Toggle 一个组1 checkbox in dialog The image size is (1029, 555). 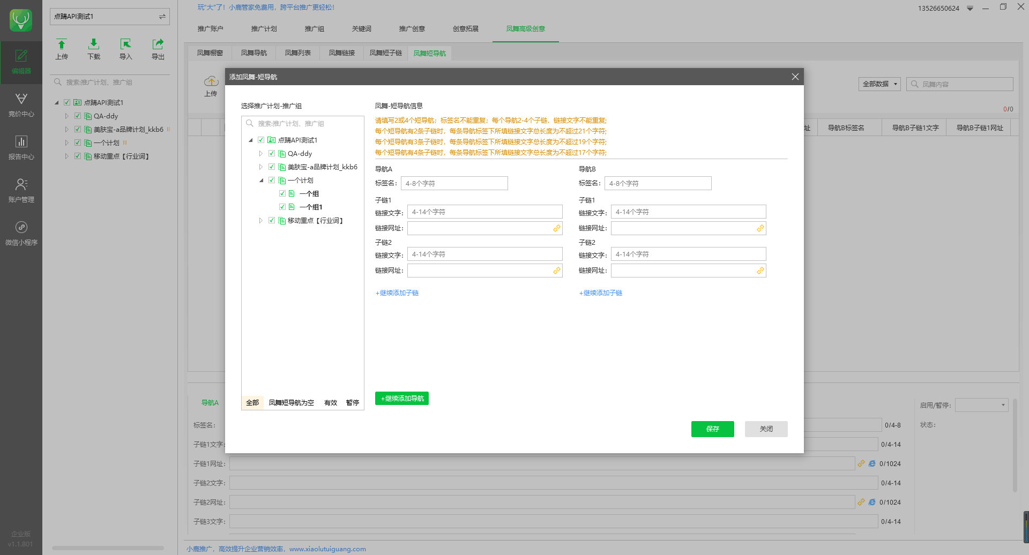point(282,207)
